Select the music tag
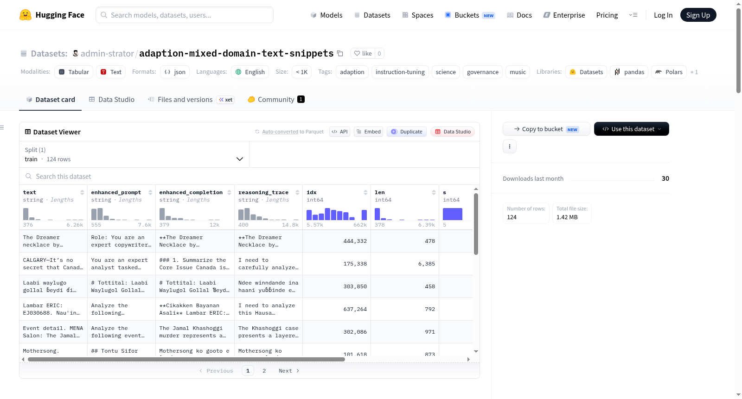 click(x=518, y=72)
